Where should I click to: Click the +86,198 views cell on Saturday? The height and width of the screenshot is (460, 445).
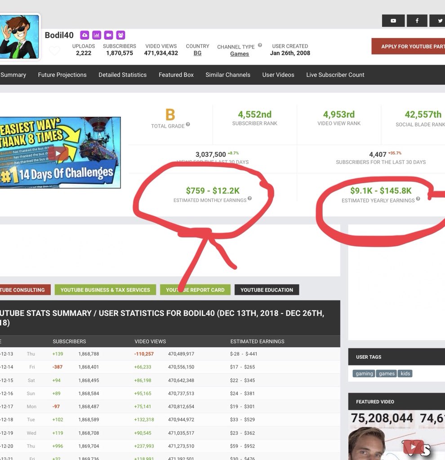point(142,380)
